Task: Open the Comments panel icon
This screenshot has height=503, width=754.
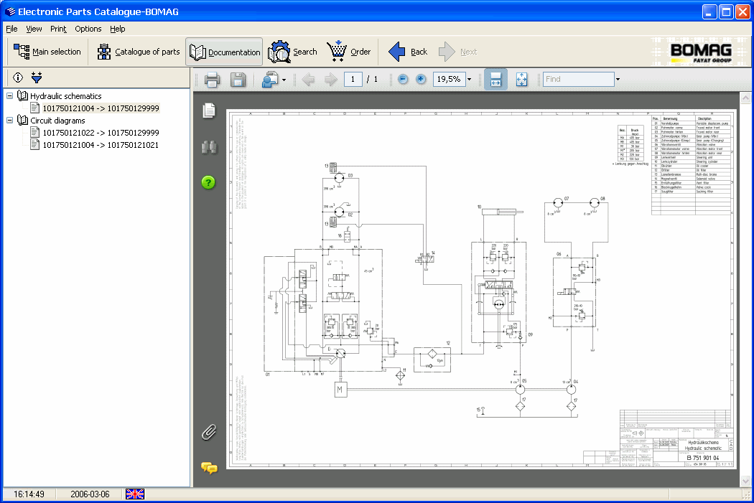Action: tap(209, 467)
